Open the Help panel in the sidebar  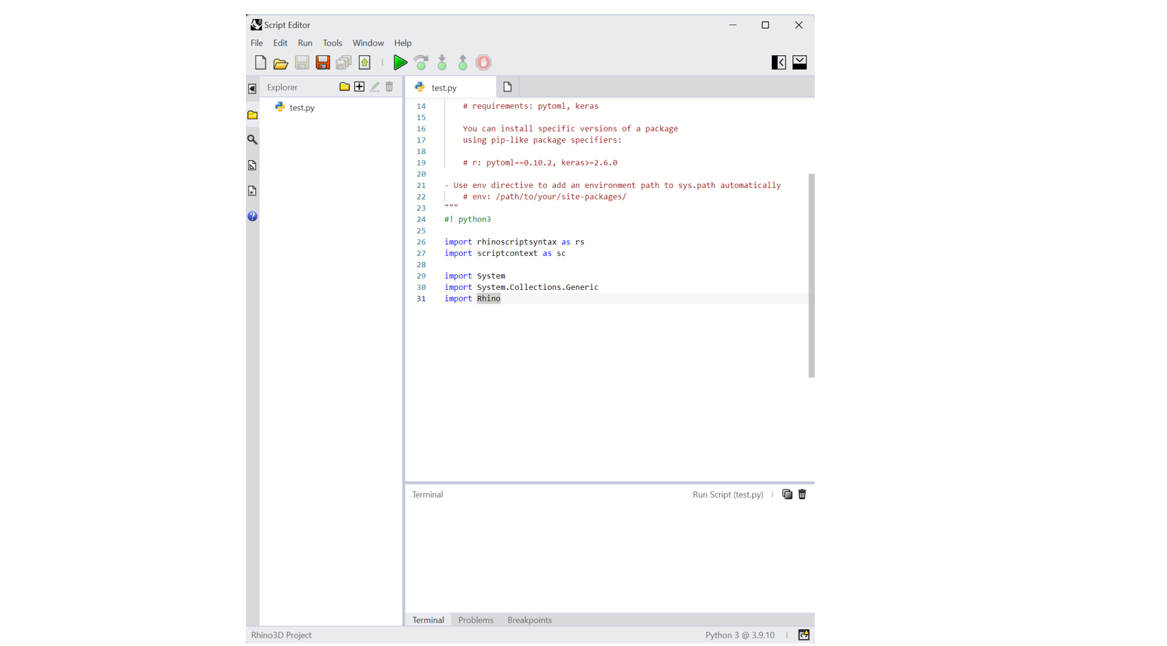[x=252, y=216]
